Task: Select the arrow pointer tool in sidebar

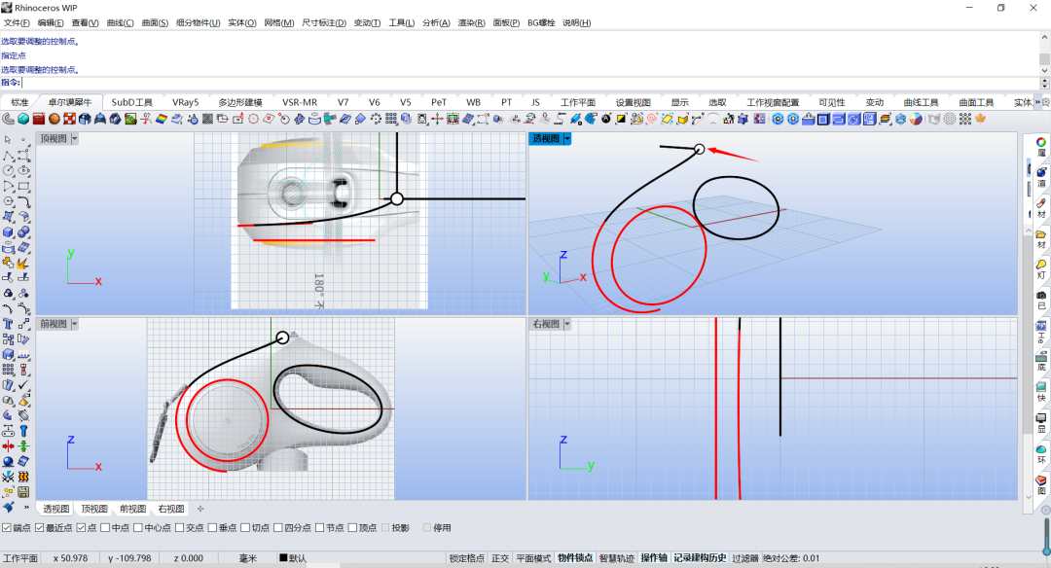Action: click(x=8, y=139)
